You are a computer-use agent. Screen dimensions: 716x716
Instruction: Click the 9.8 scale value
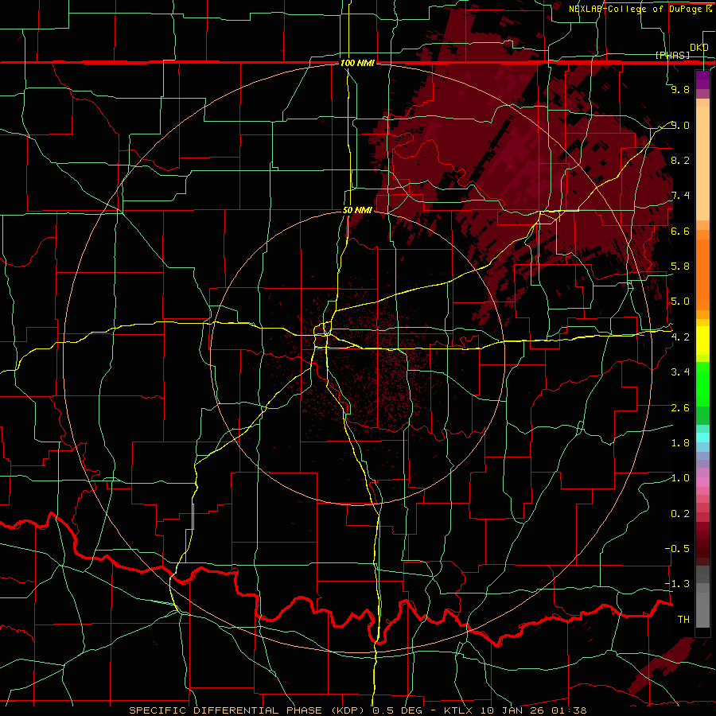coord(680,89)
